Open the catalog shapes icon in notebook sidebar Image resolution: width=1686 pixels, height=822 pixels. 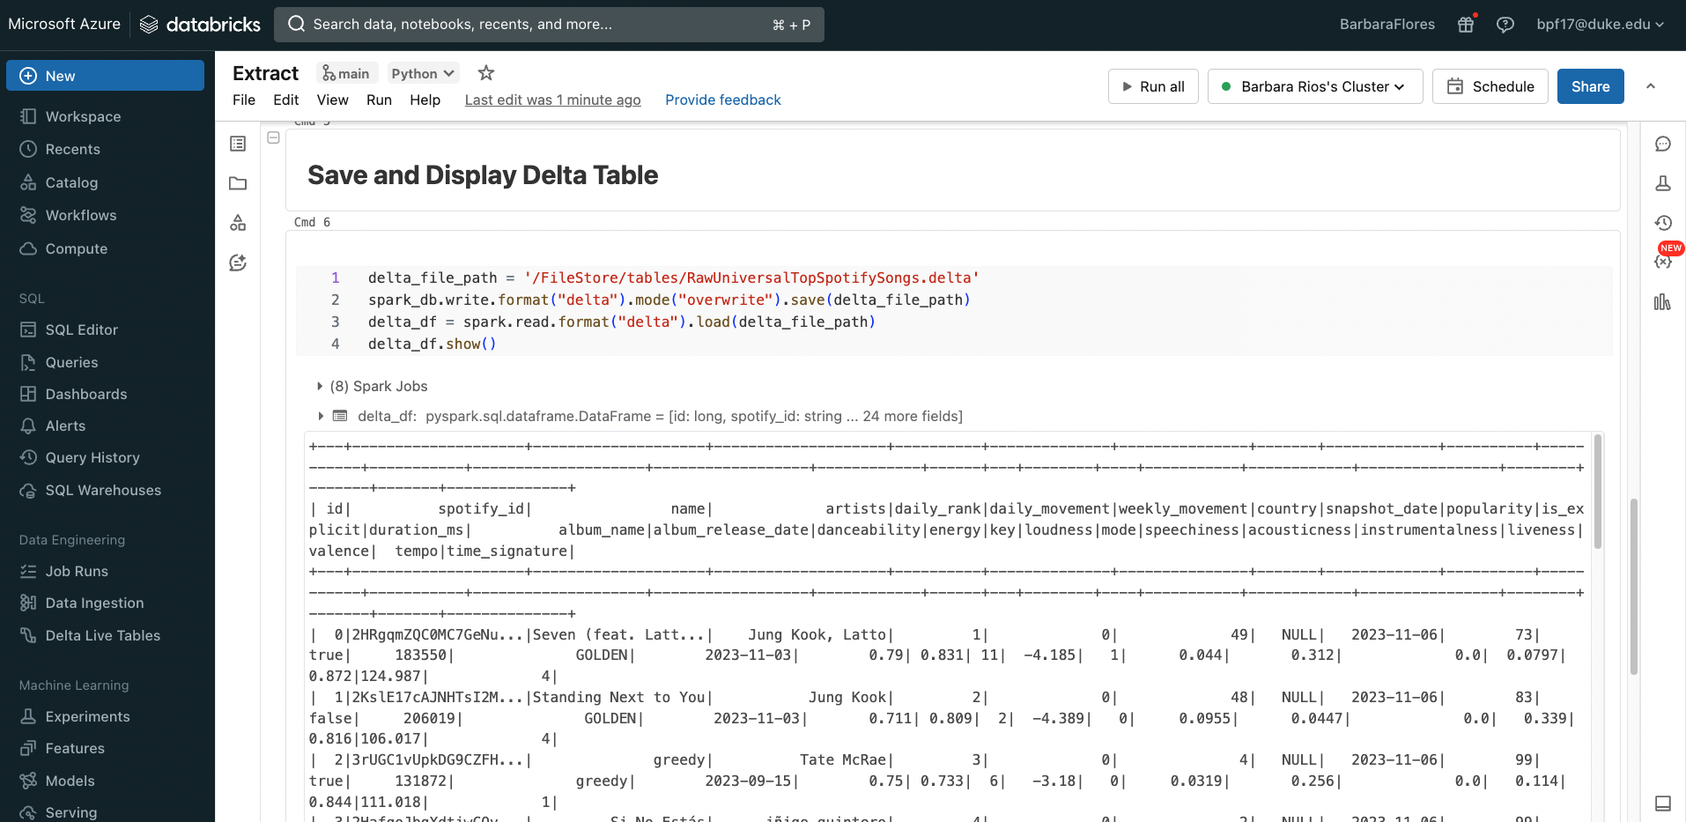238,223
